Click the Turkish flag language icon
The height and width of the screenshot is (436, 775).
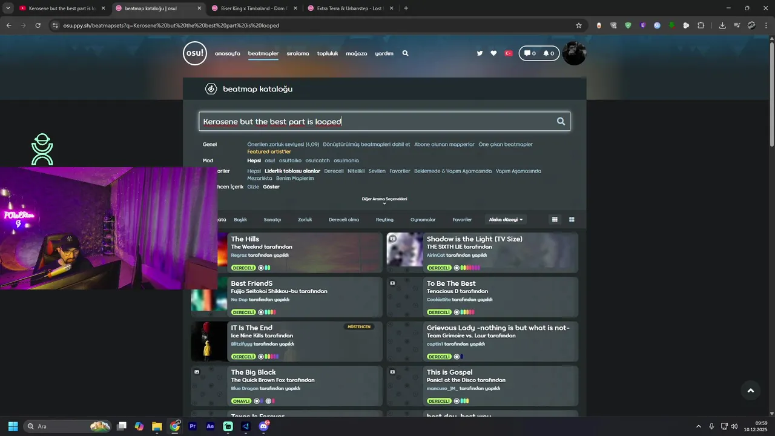coord(509,53)
